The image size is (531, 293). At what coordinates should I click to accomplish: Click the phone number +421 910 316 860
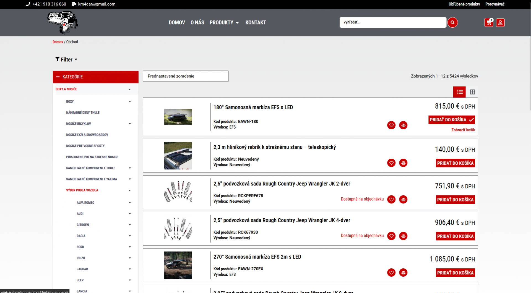pos(49,4)
